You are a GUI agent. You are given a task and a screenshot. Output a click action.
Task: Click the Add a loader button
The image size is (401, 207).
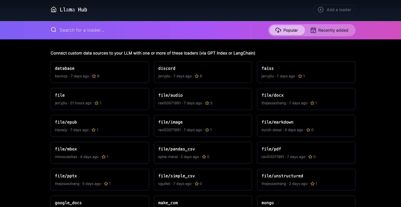pos(334,10)
